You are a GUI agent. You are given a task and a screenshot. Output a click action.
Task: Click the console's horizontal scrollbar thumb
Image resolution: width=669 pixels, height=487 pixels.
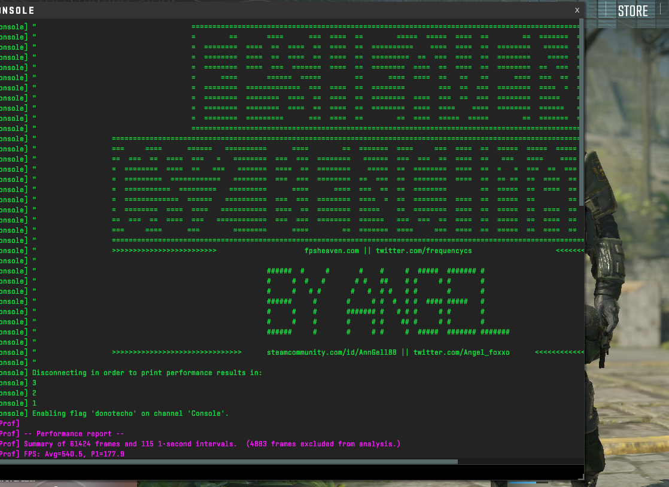coord(227,462)
